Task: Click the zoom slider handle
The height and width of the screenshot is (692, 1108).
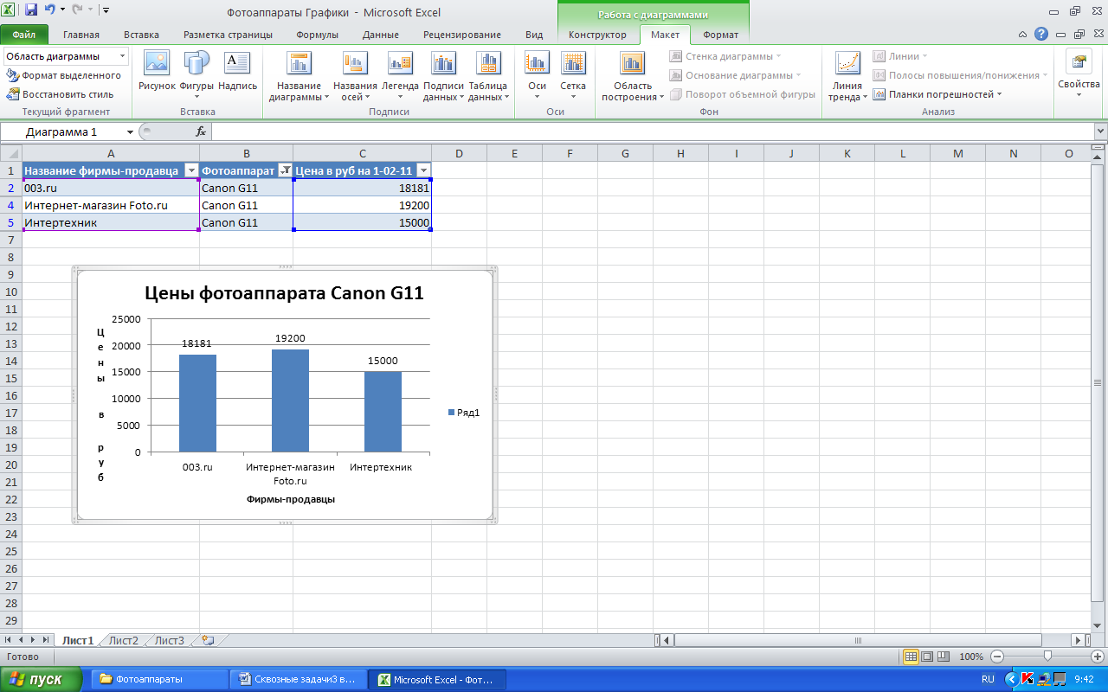Action: (x=1047, y=657)
